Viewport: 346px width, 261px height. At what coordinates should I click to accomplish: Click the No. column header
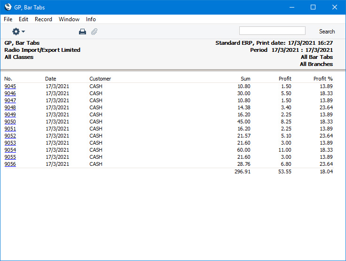pyautogui.click(x=8, y=79)
